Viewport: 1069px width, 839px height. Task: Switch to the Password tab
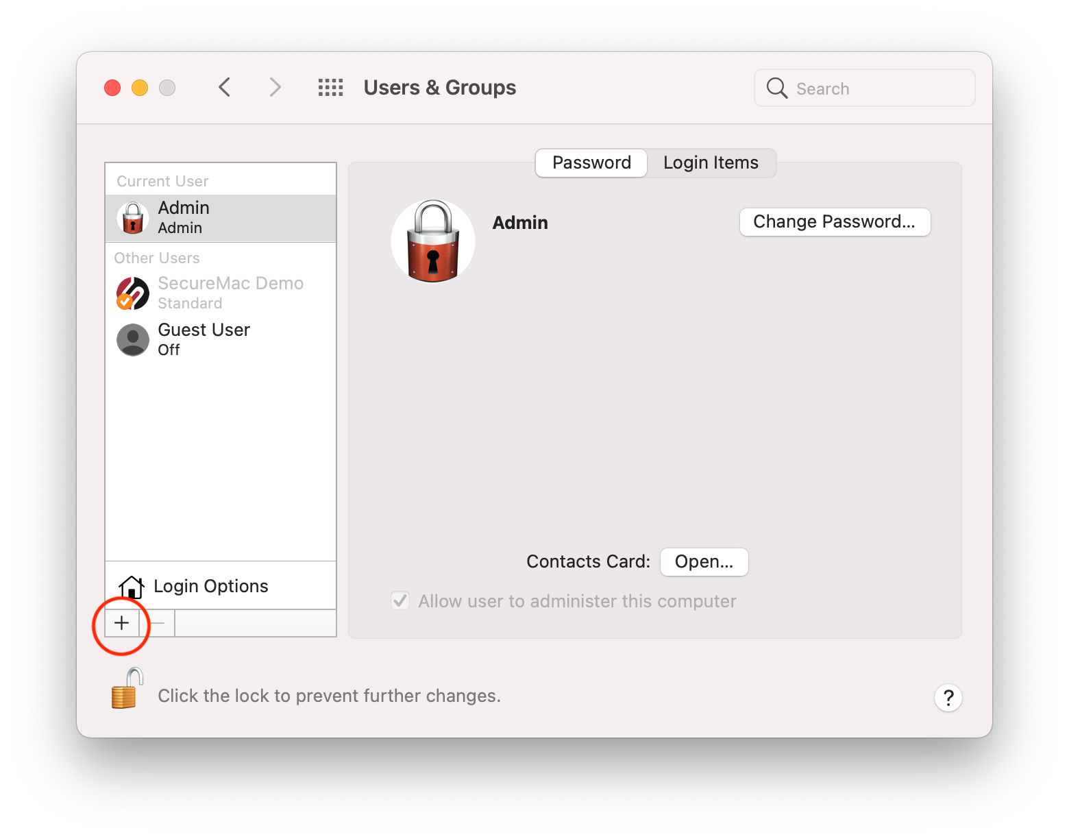tap(591, 162)
